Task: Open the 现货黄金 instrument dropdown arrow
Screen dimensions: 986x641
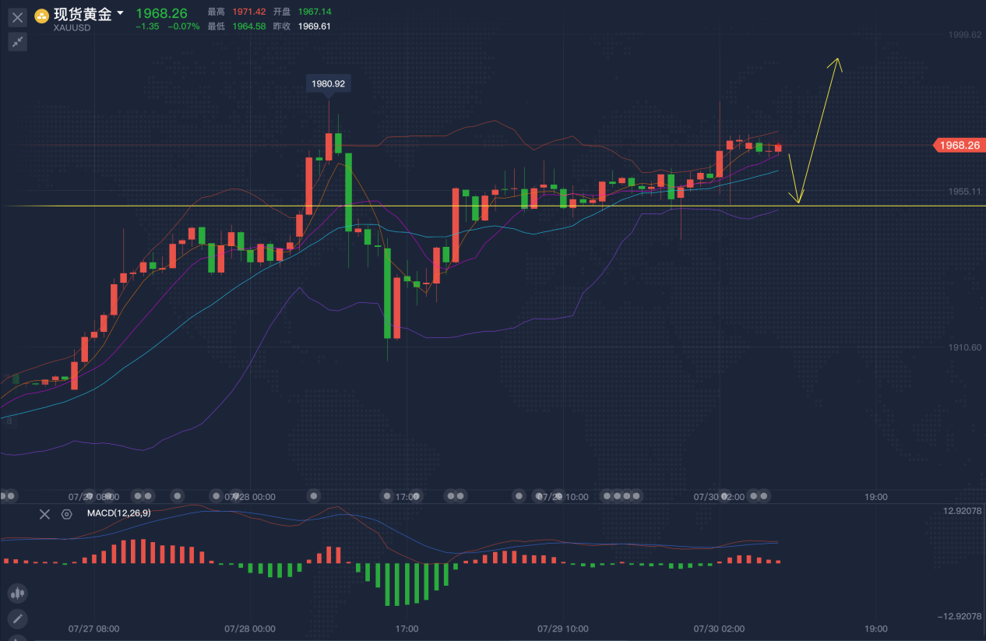Action: click(120, 13)
